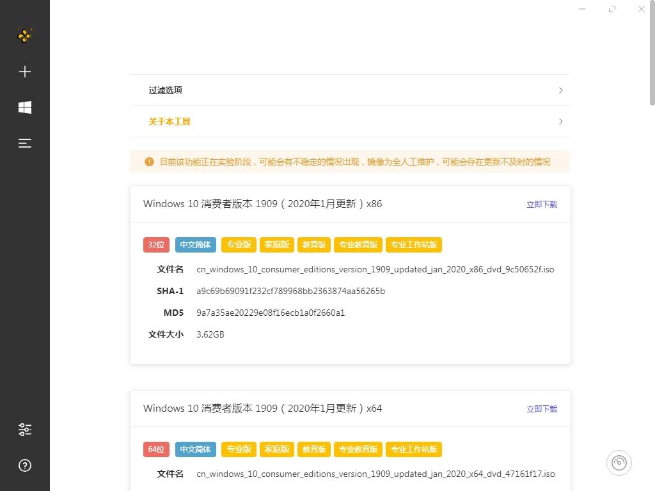Select the Windows logo icon in sidebar
This screenshot has width=655, height=491.
[x=25, y=107]
